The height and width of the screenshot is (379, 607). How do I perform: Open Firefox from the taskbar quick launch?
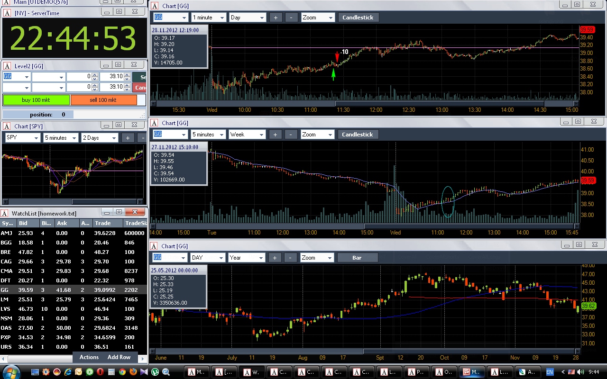[133, 372]
